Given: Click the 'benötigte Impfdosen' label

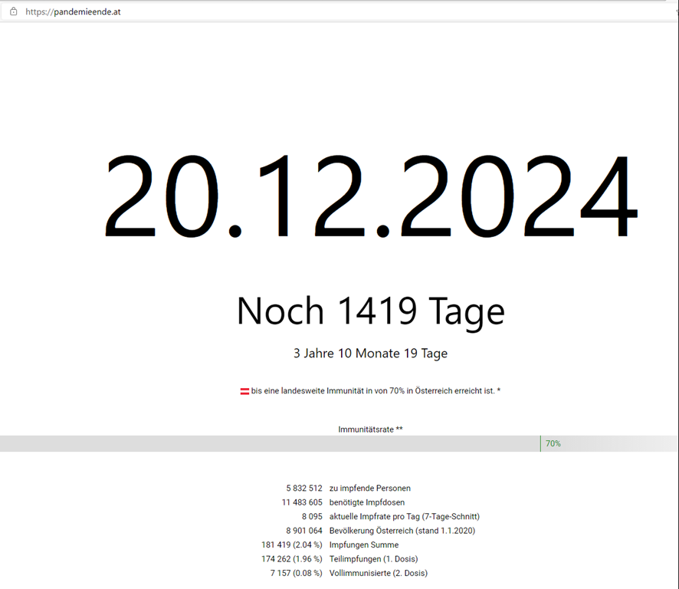Looking at the screenshot, I should tap(367, 503).
